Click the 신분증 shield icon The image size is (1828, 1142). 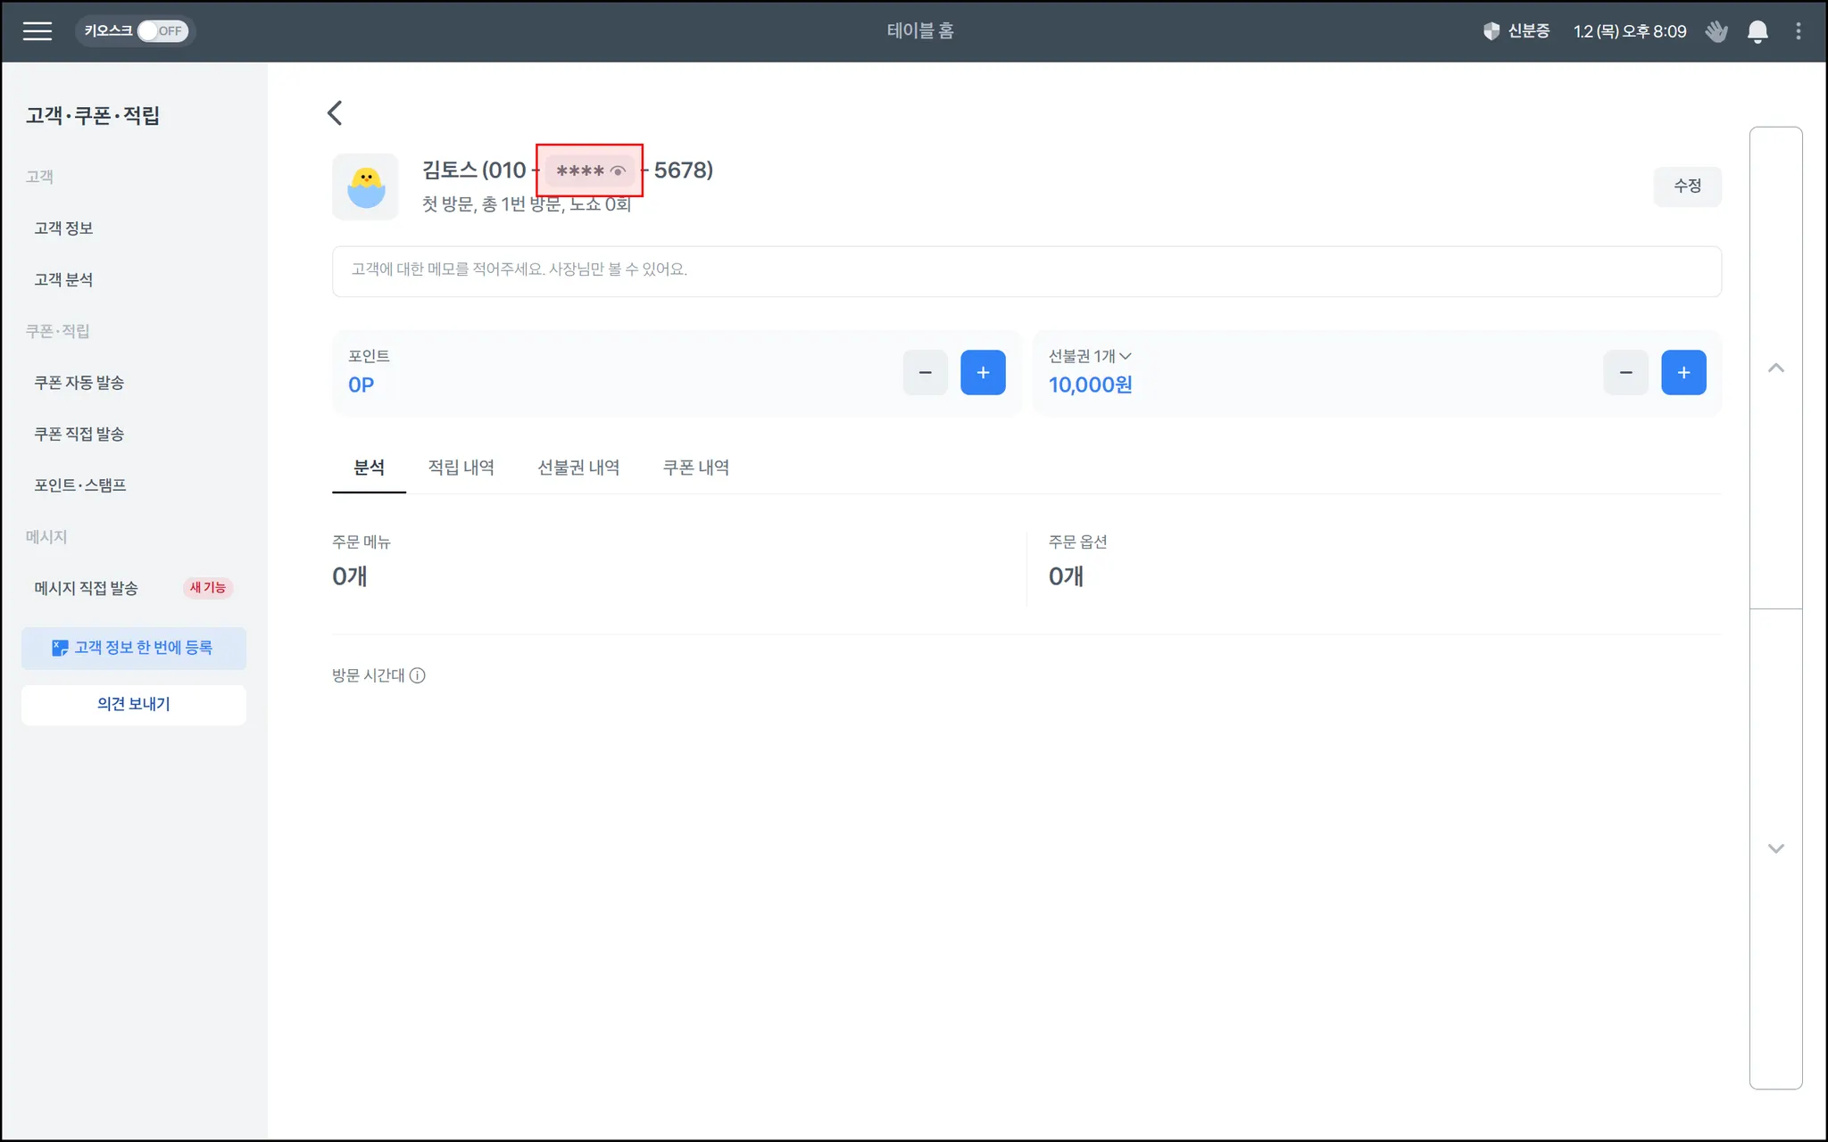tap(1491, 31)
